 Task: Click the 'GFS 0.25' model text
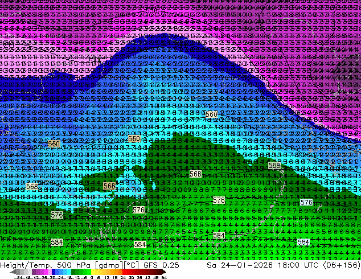(161, 265)
